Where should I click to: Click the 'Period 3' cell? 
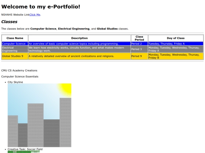139,49
